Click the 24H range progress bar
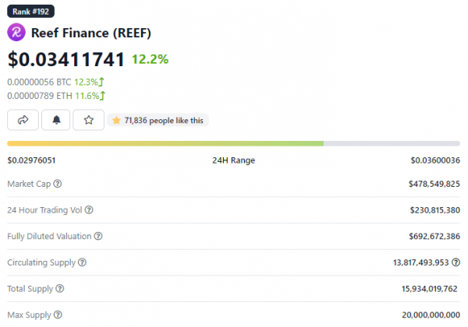Viewport: 468px width, 327px height. [234, 143]
